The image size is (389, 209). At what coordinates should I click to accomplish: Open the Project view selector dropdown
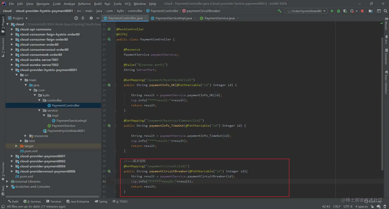18,18
